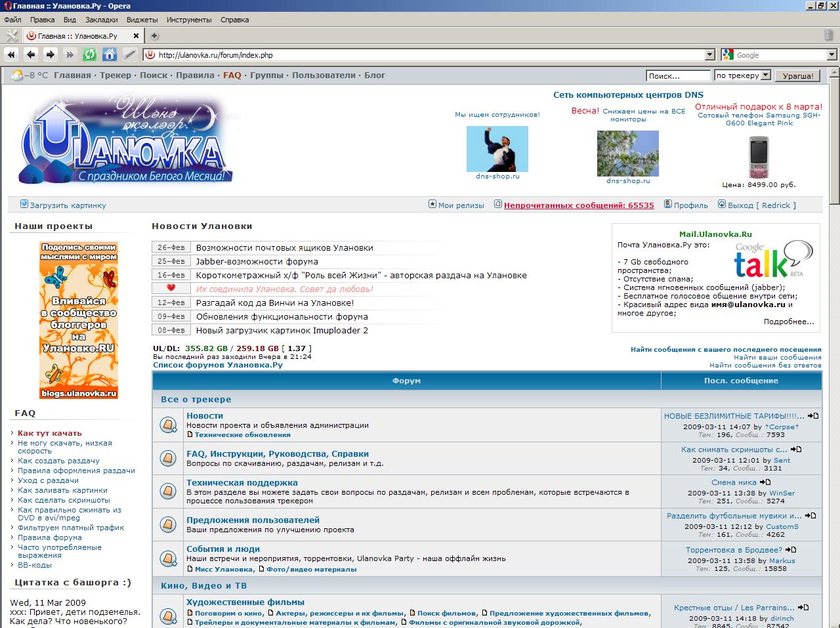Viewport: 840px width, 628px height.
Task: Click the Forward arrow button
Action: point(51,54)
